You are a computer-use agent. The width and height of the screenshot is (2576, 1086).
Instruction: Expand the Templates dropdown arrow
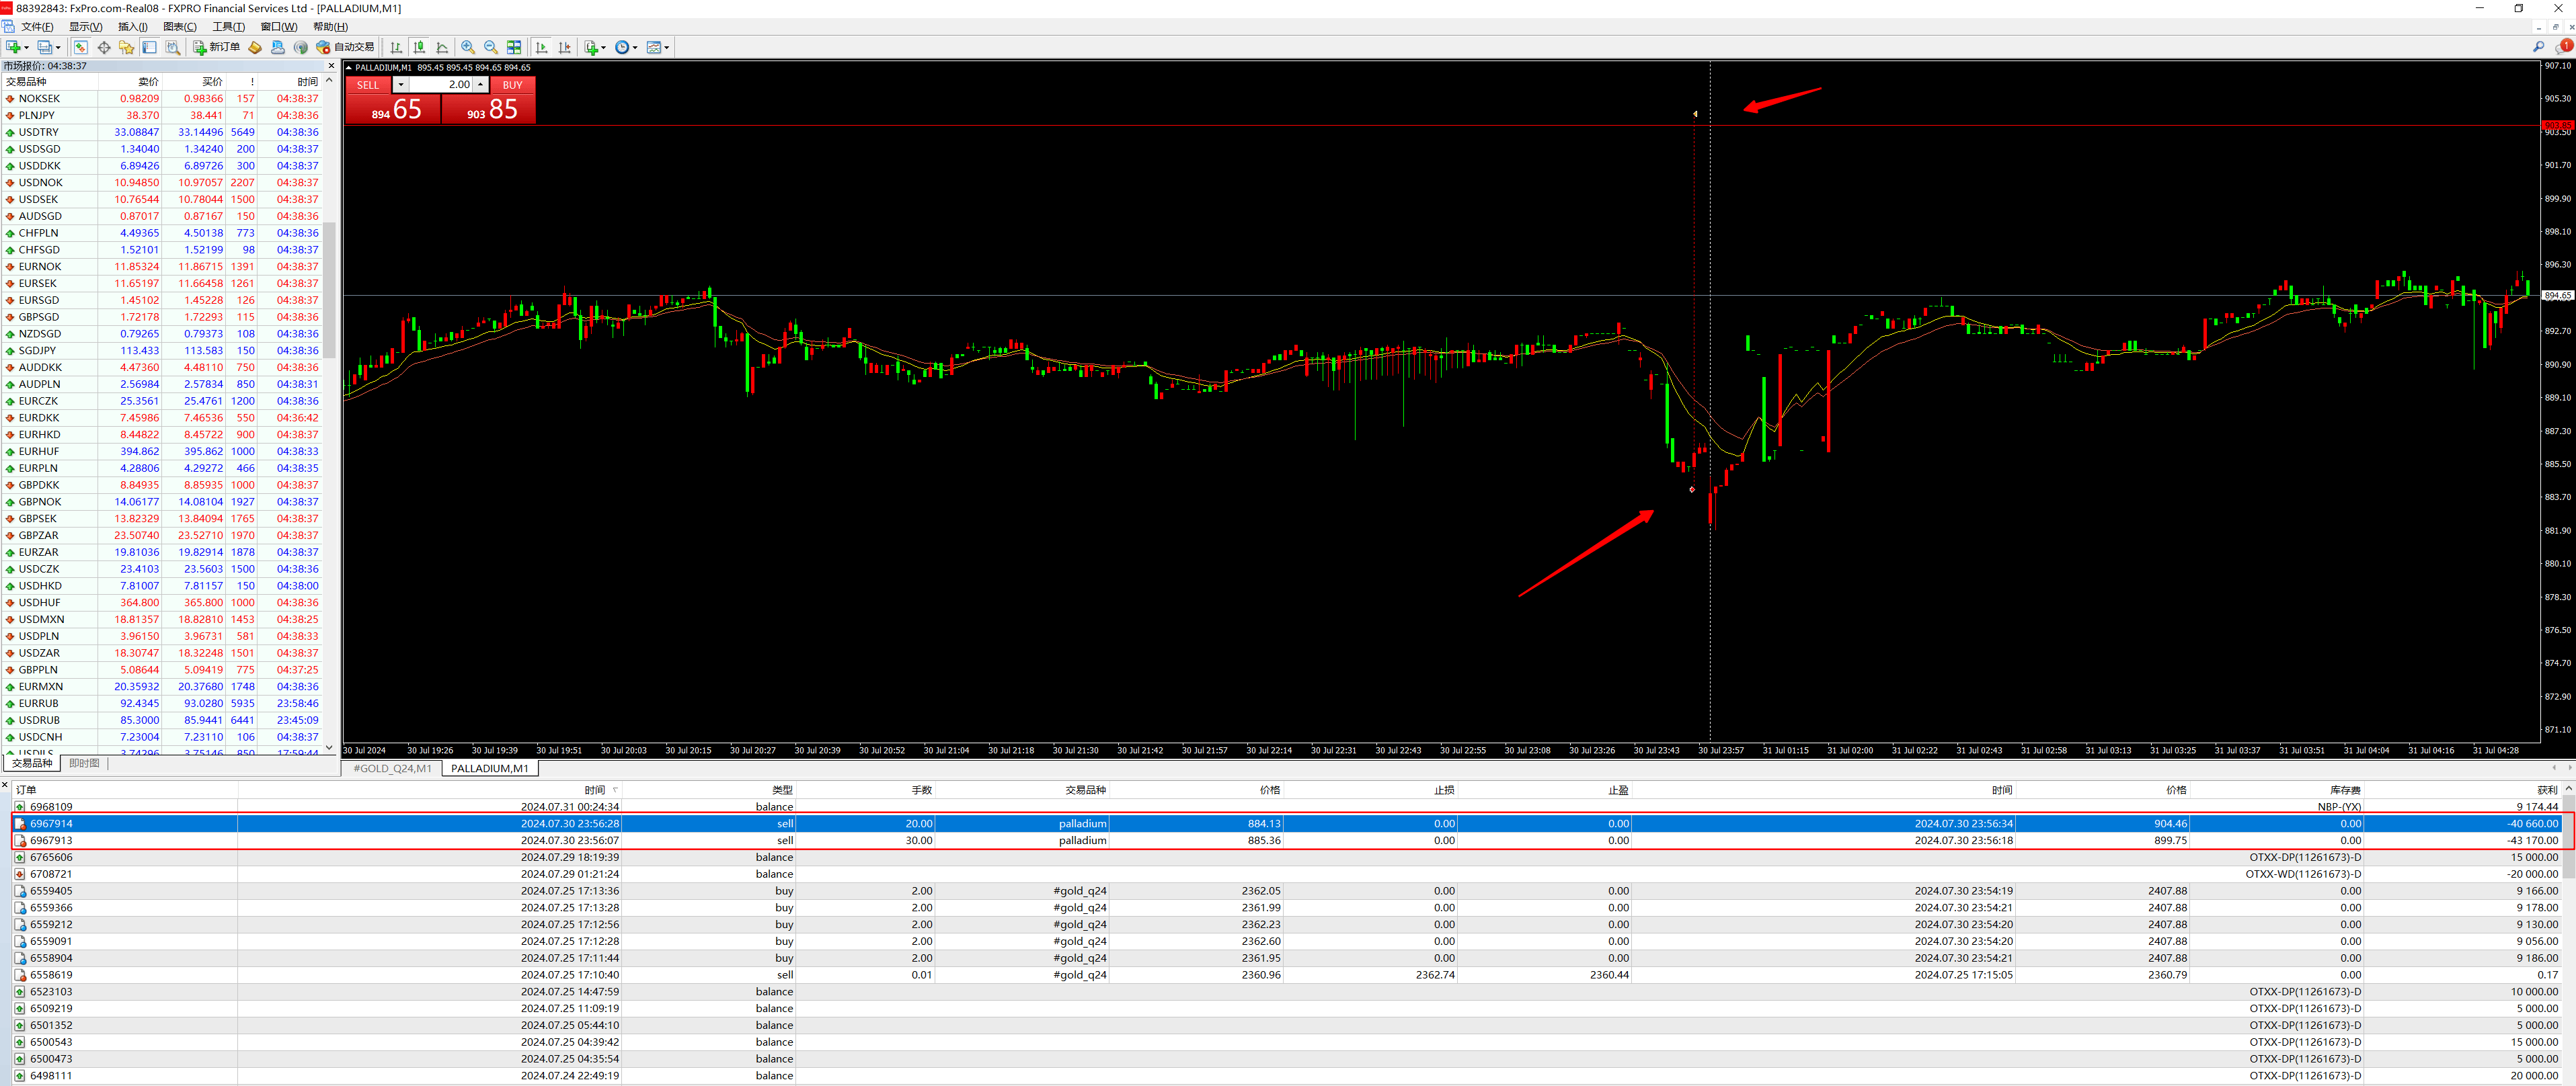tap(667, 48)
